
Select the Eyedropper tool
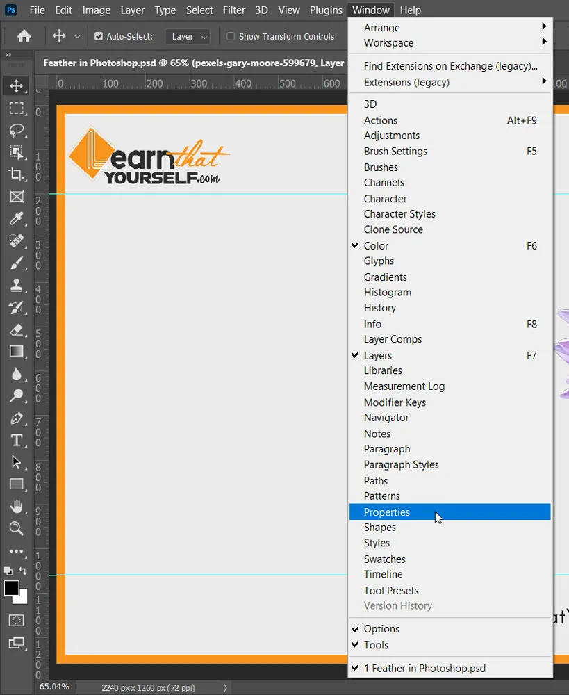17,218
